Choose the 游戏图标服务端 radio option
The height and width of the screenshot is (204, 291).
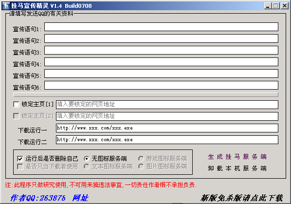point(141,159)
